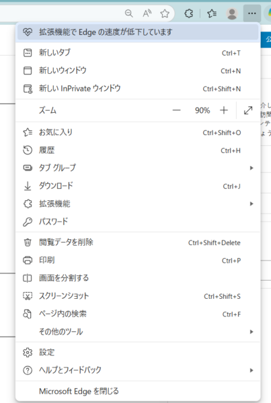
Task: Open the Extensions puzzle icon in toolbar
Action: pyautogui.click(x=189, y=13)
